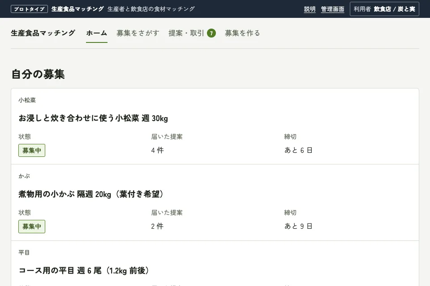Click the あと 9 日 deadline
Image resolution: width=430 pixels, height=286 pixels.
pos(298,226)
